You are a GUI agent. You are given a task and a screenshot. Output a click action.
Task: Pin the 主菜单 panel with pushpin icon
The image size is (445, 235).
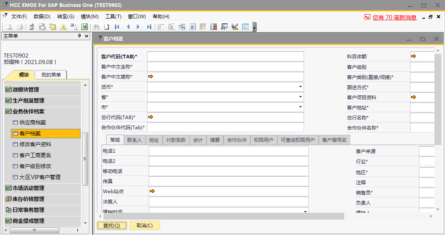coord(80,36)
